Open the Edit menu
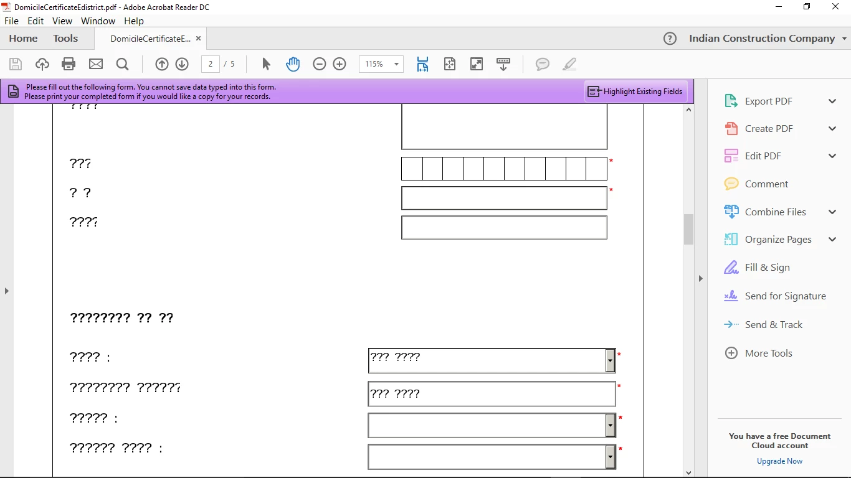 click(x=36, y=21)
